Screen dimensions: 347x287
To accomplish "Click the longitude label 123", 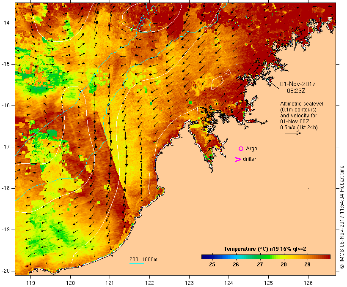I will click(x=189, y=283).
